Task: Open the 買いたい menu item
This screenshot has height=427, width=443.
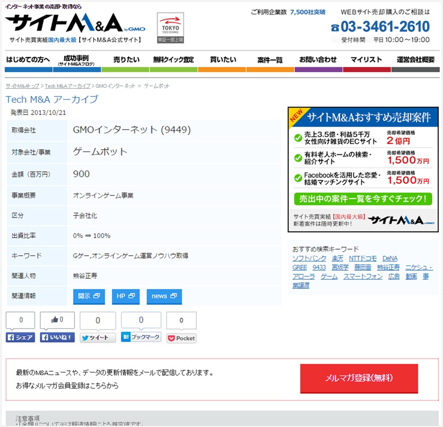Action: click(222, 62)
